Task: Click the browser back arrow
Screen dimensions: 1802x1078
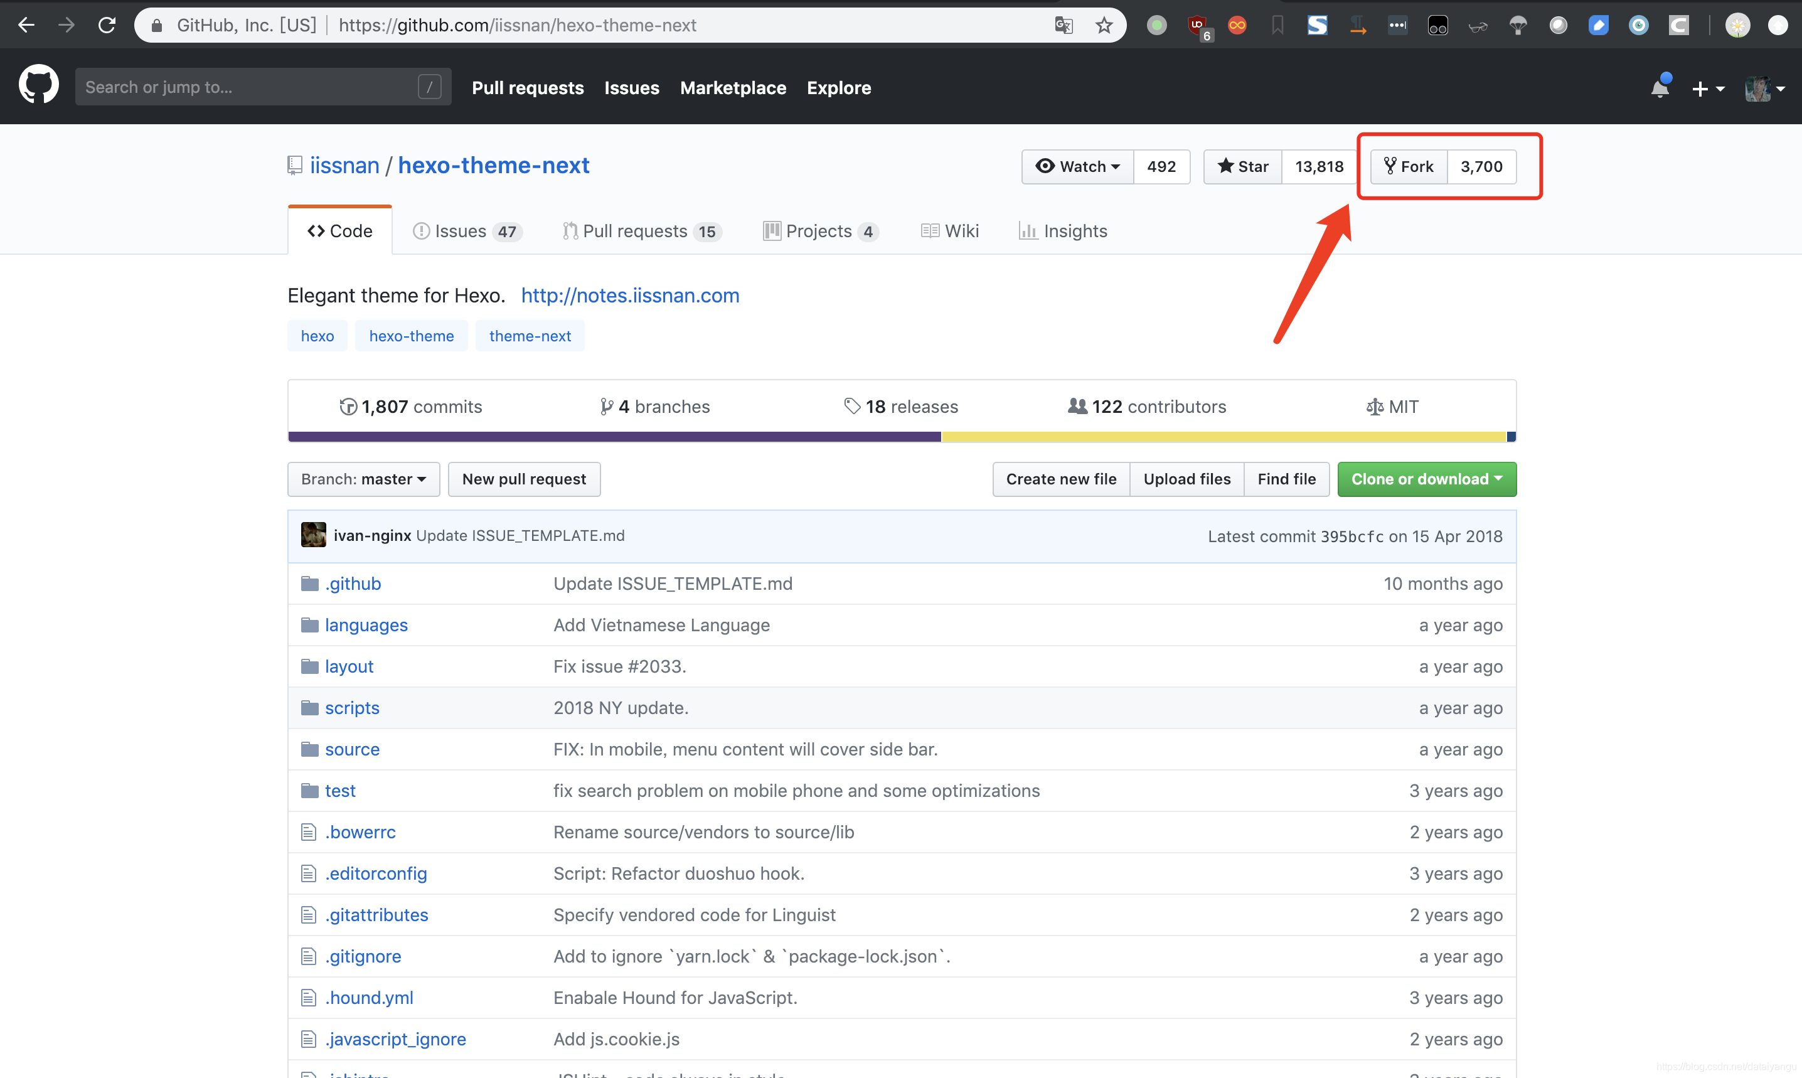Action: 26,26
